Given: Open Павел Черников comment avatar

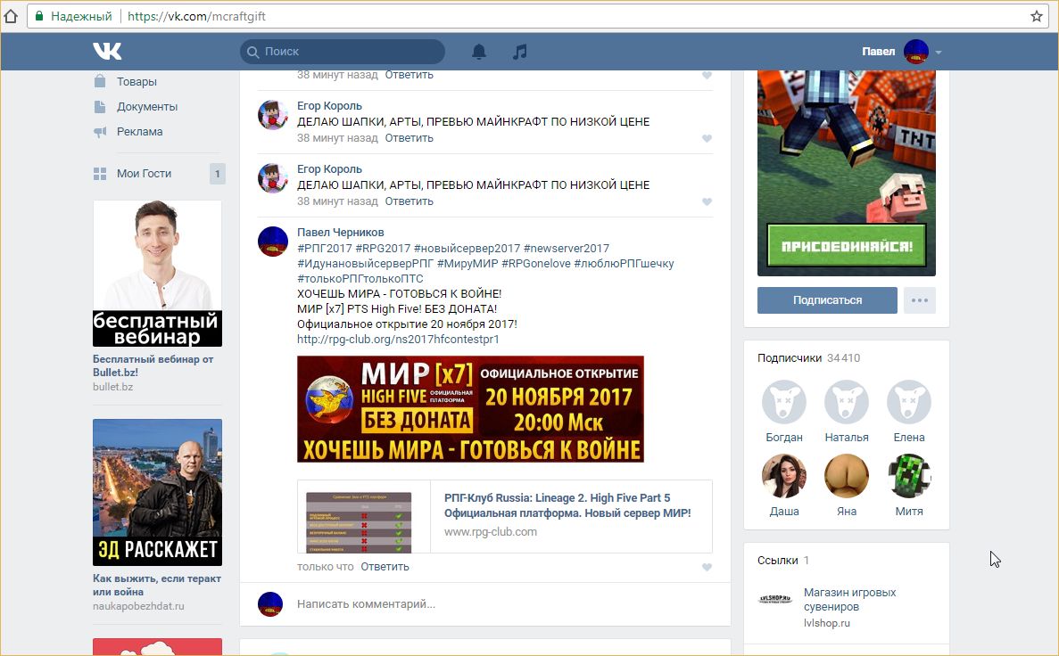Looking at the screenshot, I should [273, 242].
